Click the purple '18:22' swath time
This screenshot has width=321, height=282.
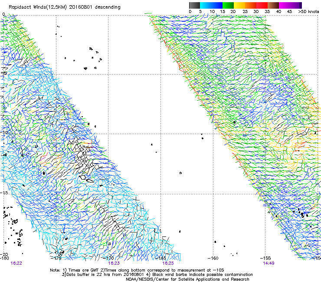coord(16,263)
